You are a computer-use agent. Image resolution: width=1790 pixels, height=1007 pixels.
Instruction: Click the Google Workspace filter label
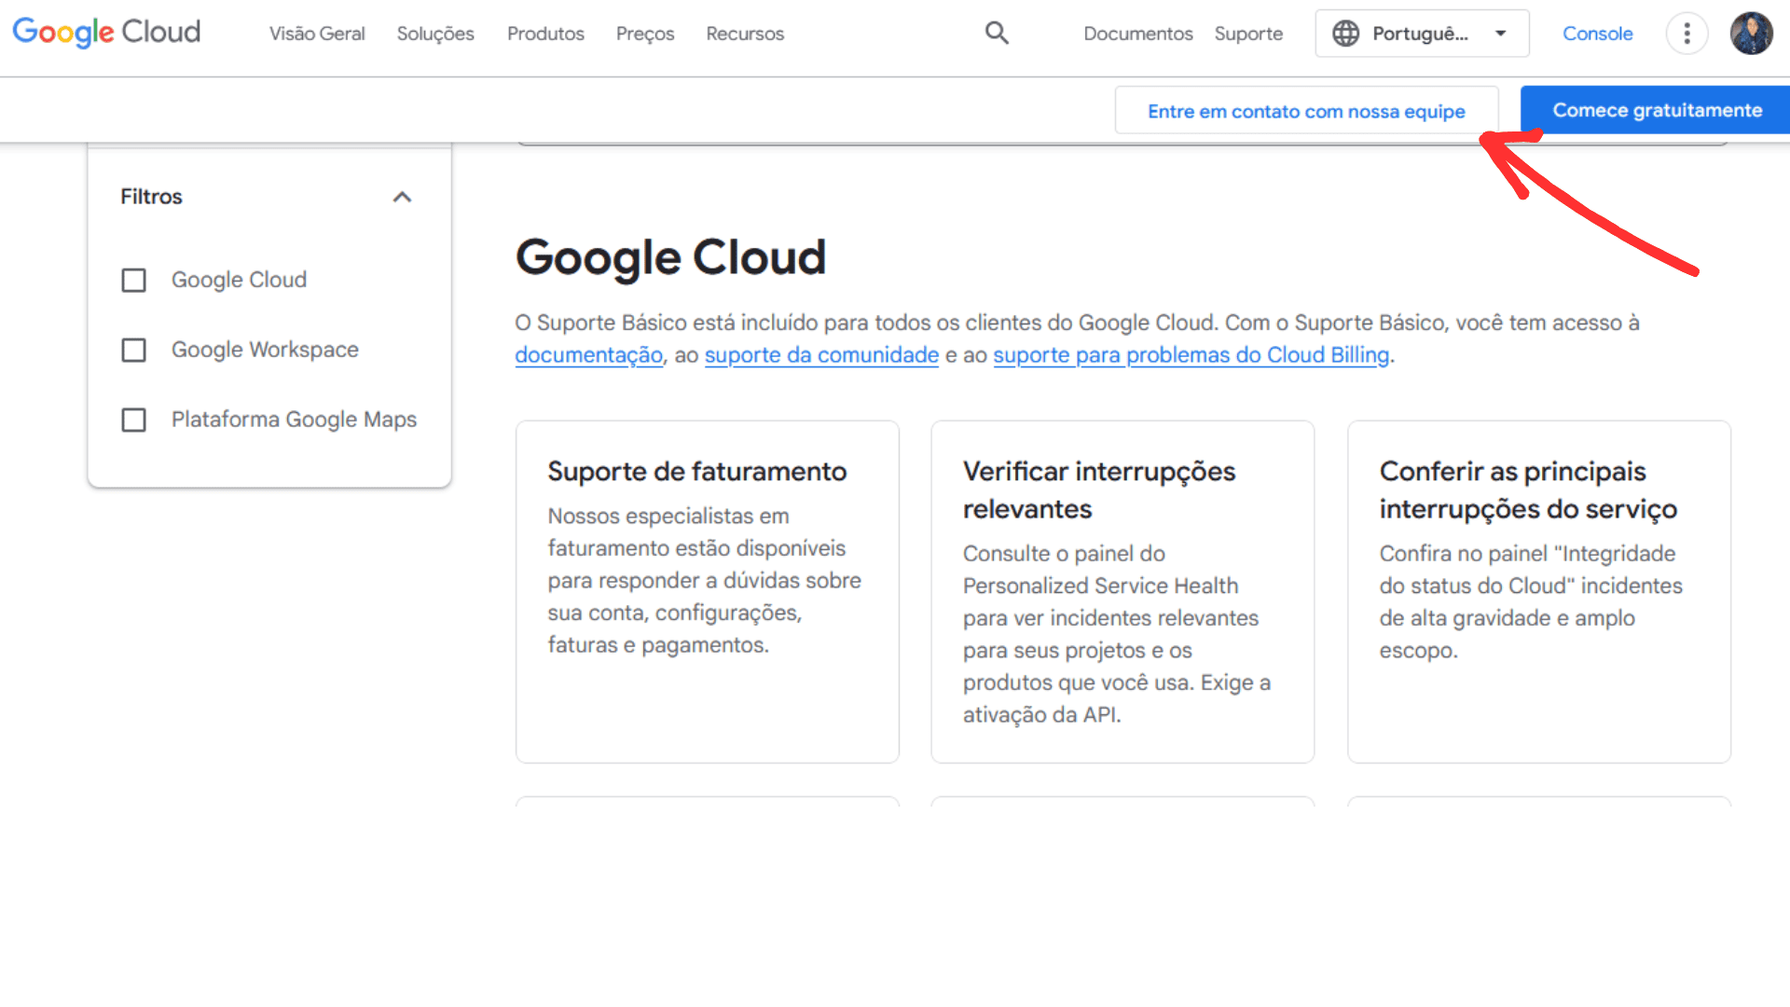(x=265, y=350)
